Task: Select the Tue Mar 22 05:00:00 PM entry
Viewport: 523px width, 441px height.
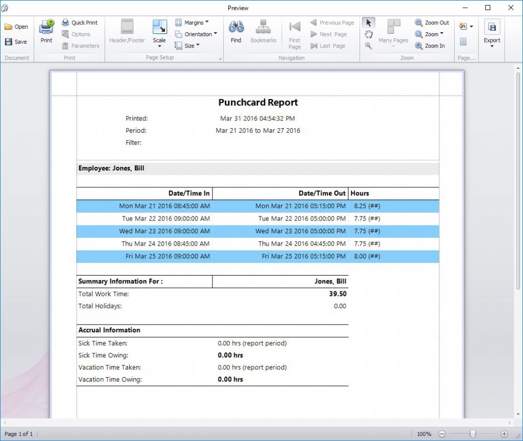Action: click(x=302, y=218)
